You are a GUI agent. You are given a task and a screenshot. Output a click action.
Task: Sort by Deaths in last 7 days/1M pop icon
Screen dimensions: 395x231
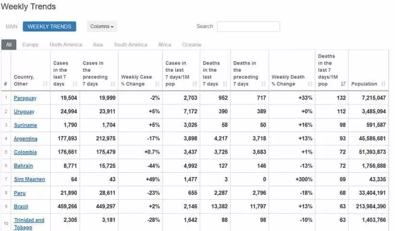(x=343, y=84)
